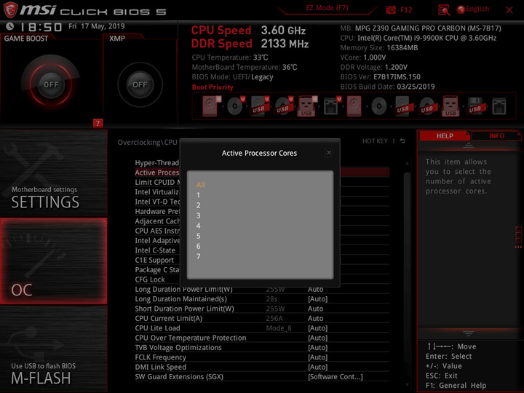Go back using the return arrow icon
524x393 pixels.
click(x=402, y=141)
